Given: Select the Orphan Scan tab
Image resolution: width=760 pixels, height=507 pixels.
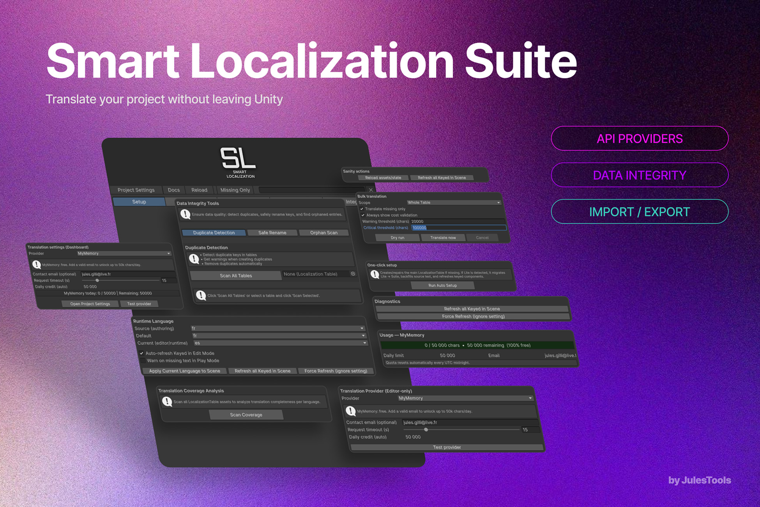Looking at the screenshot, I should point(324,232).
